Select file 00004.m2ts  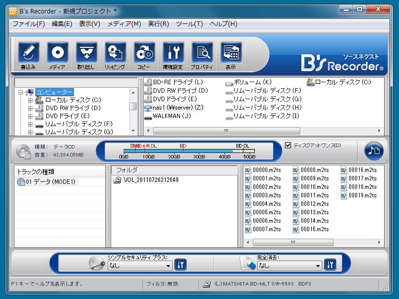pyautogui.click(x=263, y=204)
